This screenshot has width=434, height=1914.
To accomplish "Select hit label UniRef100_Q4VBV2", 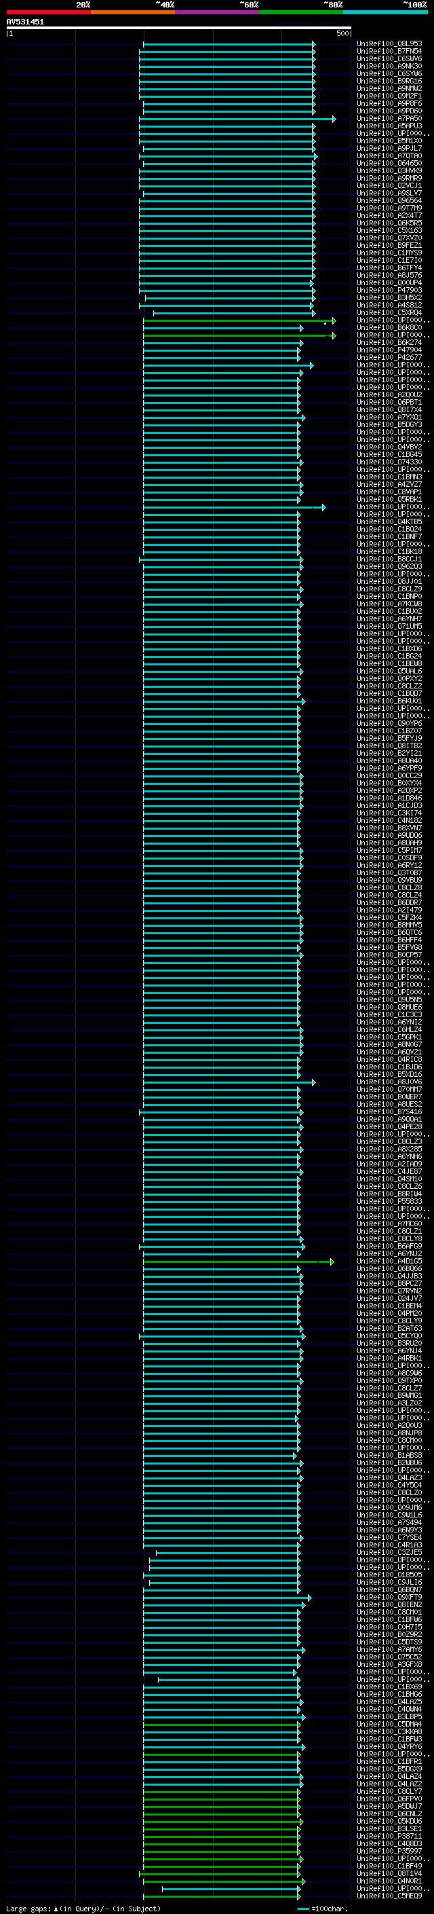I will point(389,447).
